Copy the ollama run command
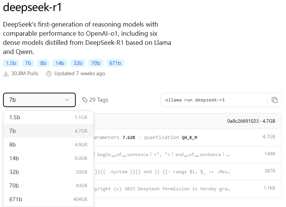Screen dimensions: 286x207 tap(275, 100)
